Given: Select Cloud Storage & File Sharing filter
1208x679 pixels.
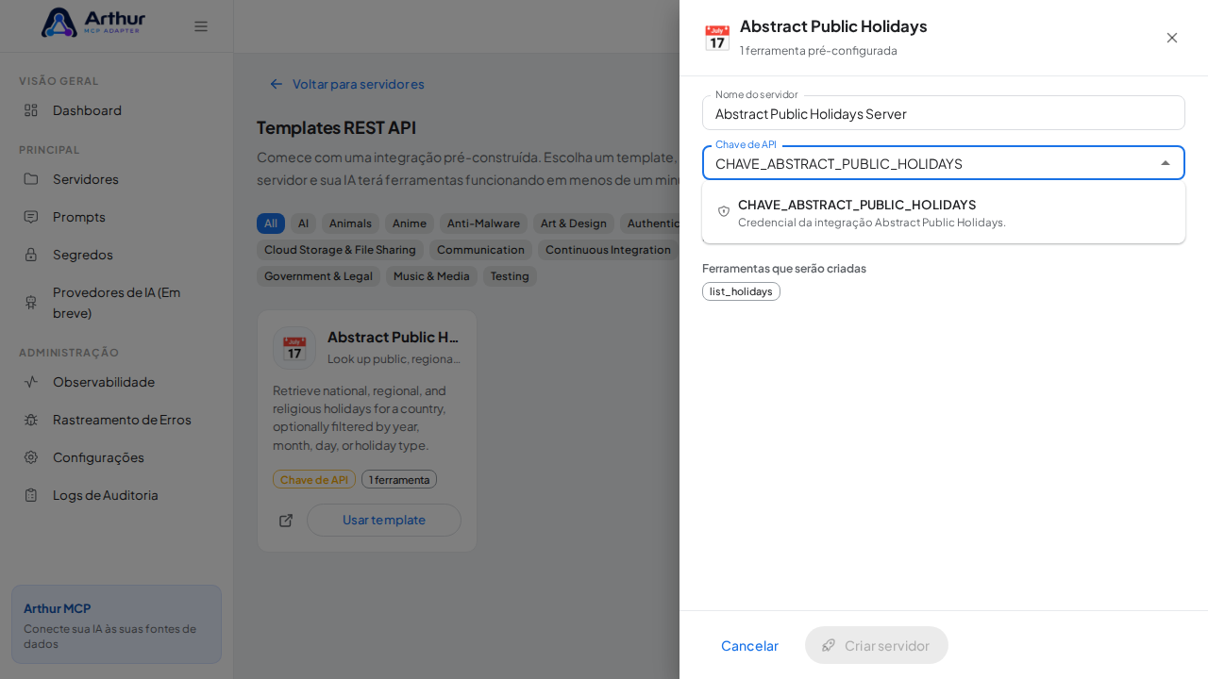Looking at the screenshot, I should point(340,250).
